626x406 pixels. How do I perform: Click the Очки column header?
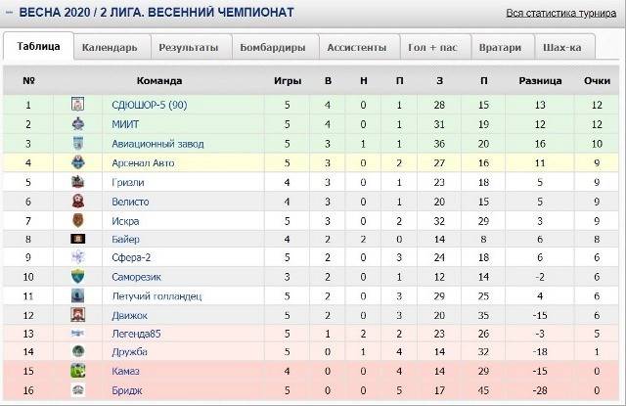click(597, 81)
